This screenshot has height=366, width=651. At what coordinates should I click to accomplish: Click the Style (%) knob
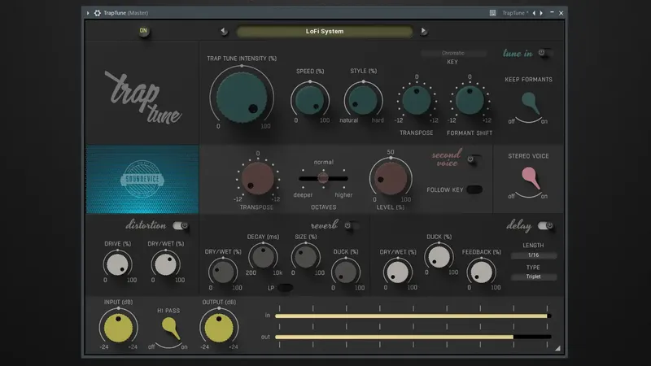(363, 100)
